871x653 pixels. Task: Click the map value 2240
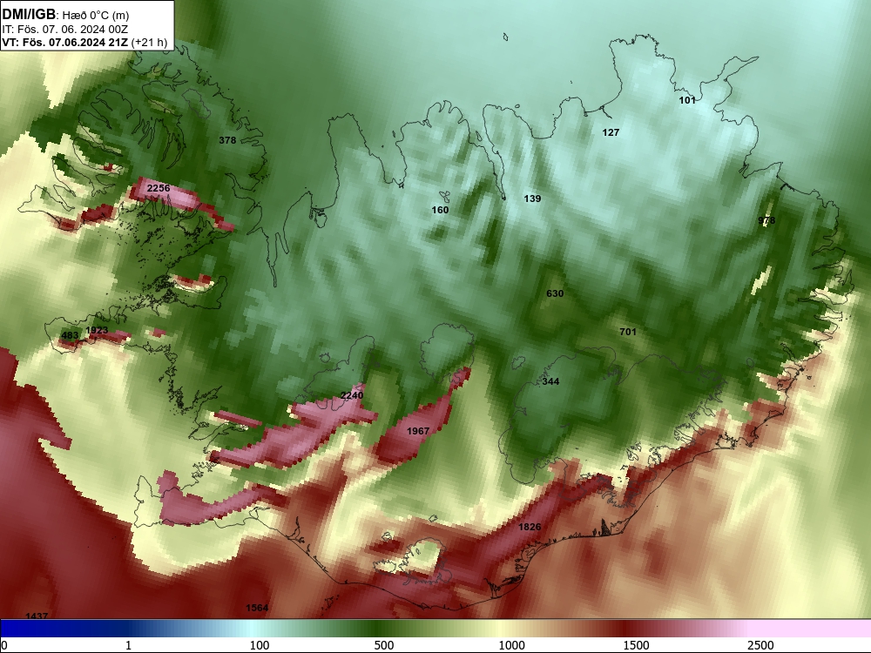point(352,395)
